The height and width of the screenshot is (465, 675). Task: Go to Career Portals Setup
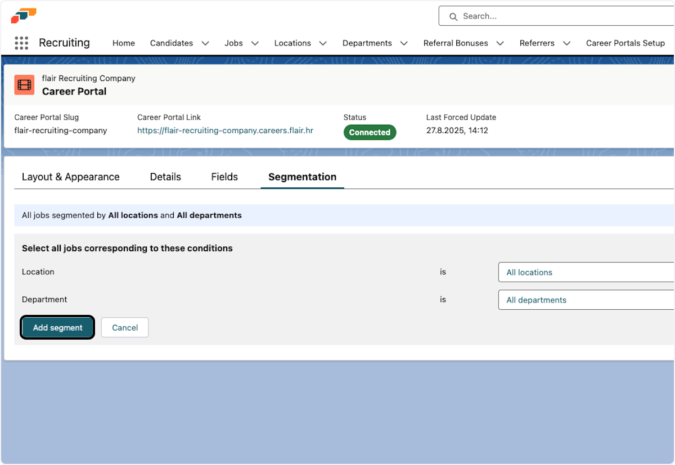(x=625, y=43)
